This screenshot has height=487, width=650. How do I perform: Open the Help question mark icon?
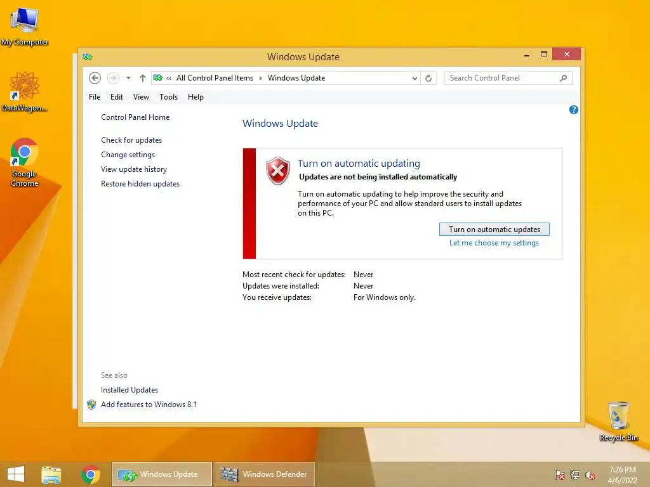(x=574, y=110)
